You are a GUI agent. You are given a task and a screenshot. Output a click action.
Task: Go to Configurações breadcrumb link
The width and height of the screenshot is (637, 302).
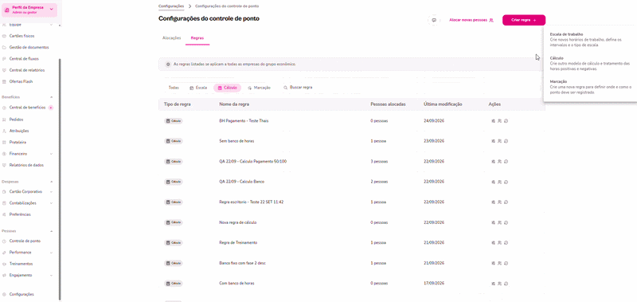[x=171, y=6]
